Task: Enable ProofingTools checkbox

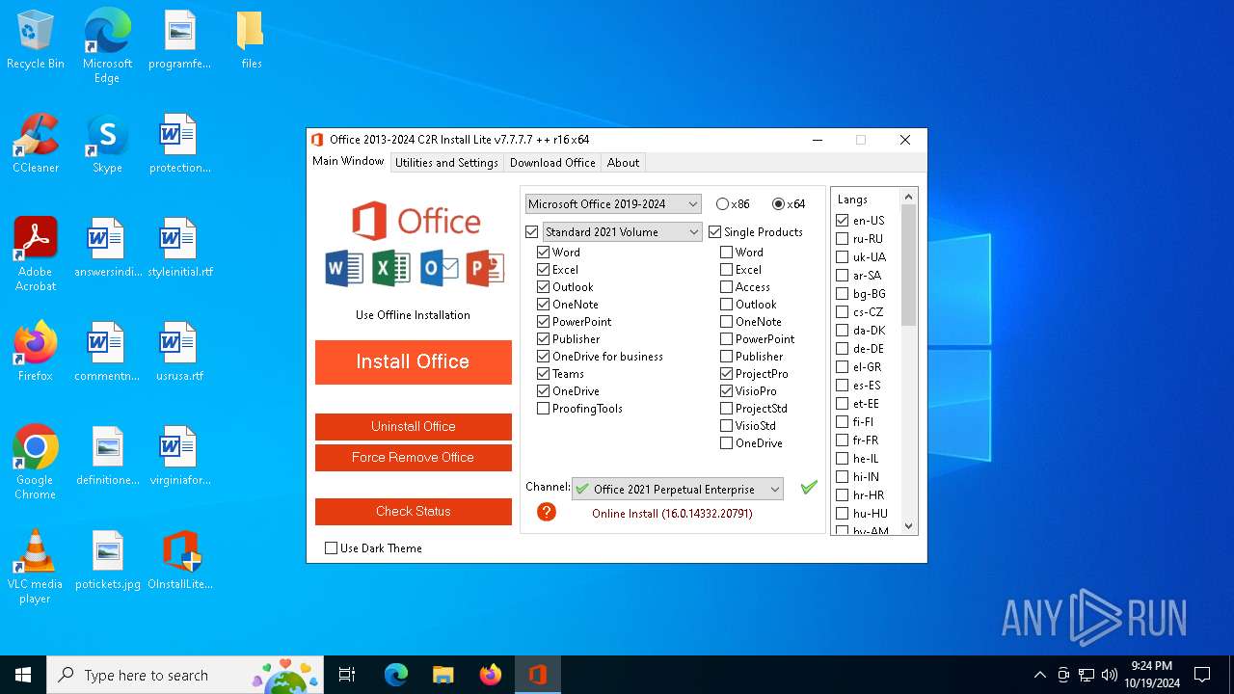Action: [544, 409]
